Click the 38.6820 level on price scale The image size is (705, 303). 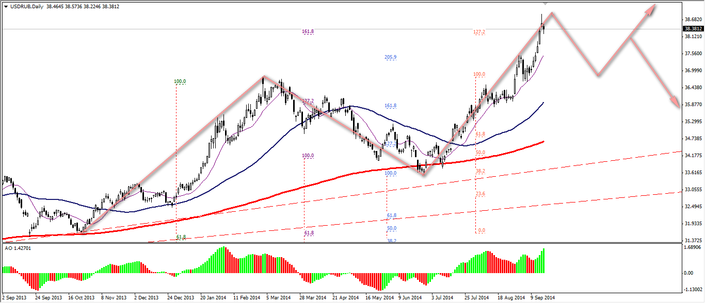point(692,20)
